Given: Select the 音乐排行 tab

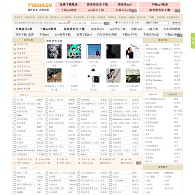Looking at the screenshot, I should [24, 168].
